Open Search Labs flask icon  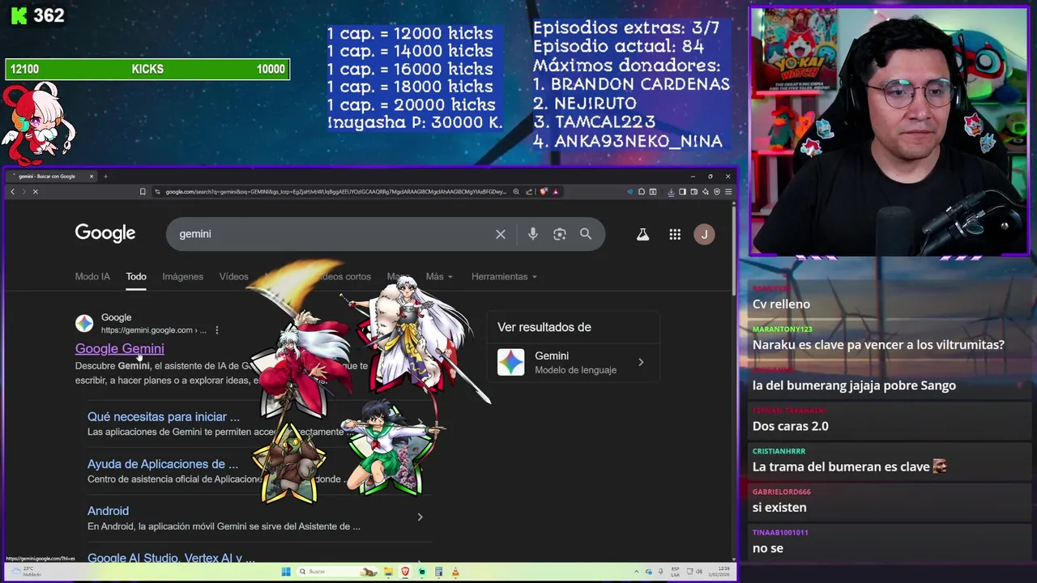[642, 235]
